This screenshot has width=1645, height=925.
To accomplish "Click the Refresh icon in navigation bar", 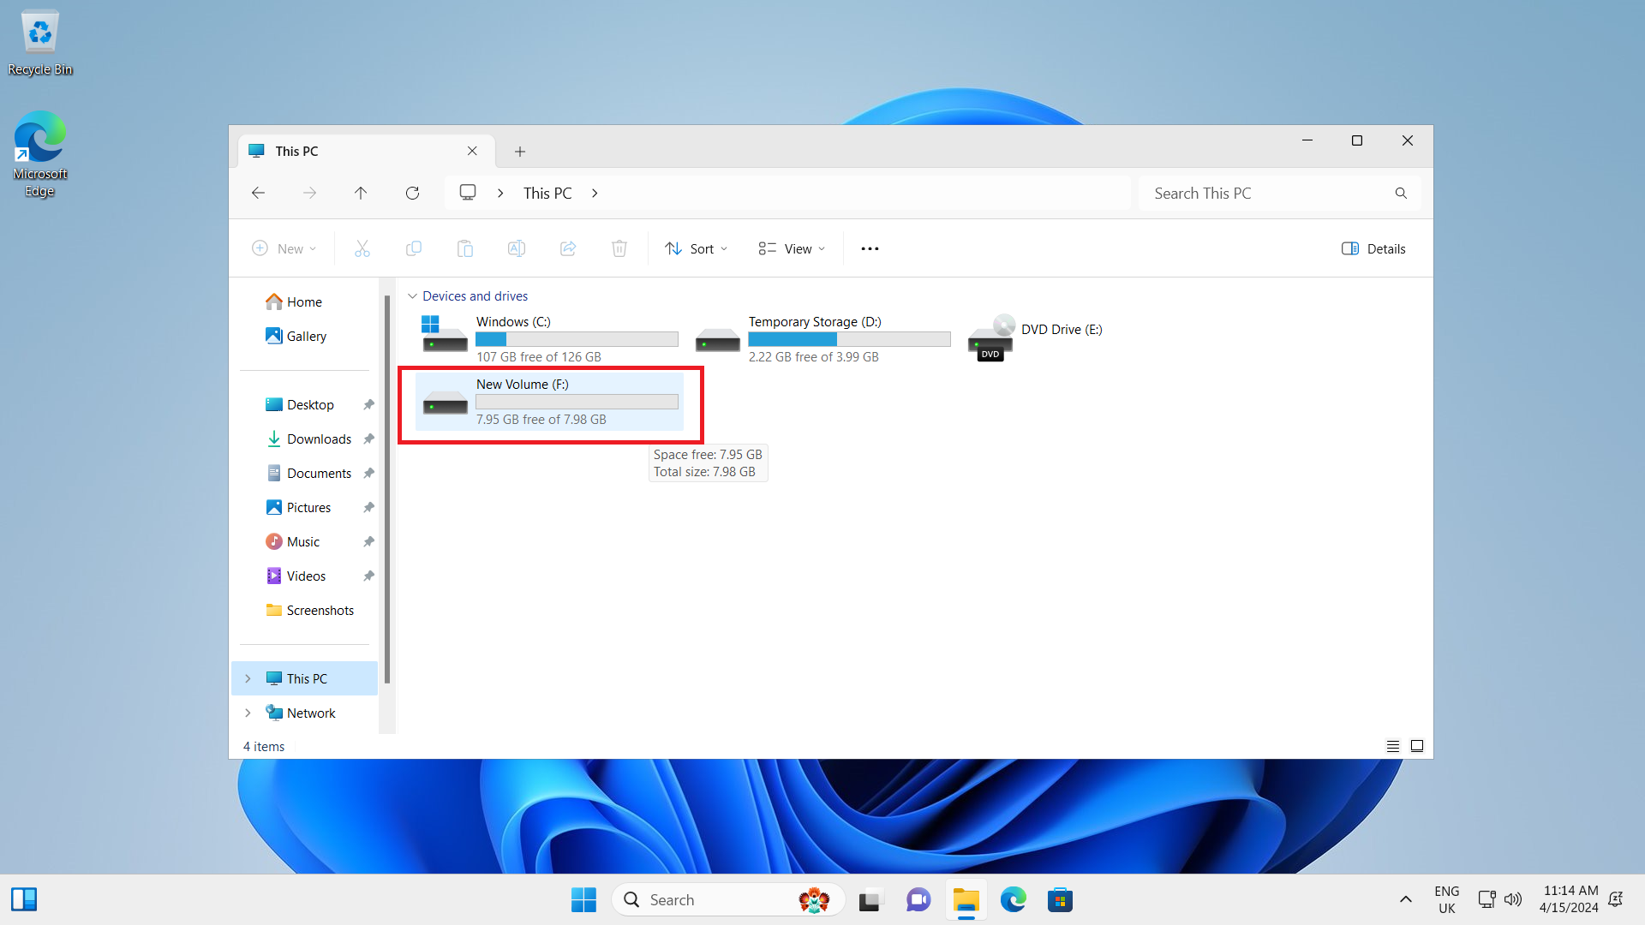I will (412, 194).
